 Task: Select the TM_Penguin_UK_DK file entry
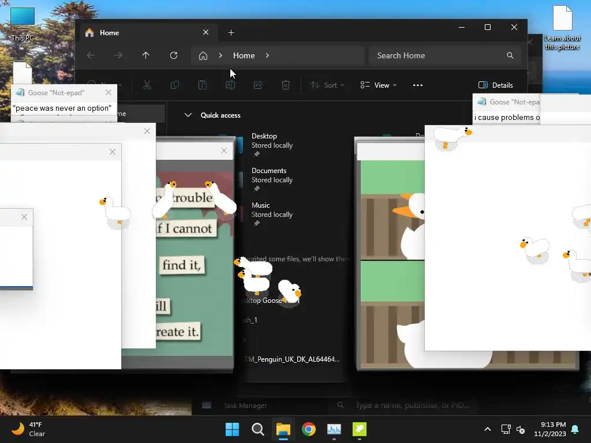click(x=292, y=359)
